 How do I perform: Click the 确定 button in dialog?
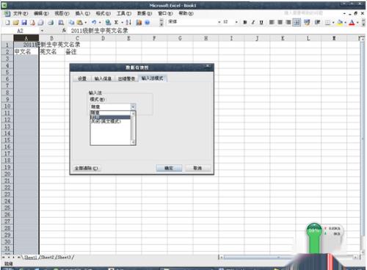pos(169,168)
